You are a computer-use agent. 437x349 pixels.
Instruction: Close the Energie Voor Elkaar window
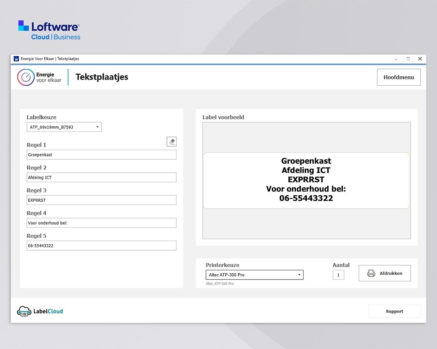pos(420,59)
